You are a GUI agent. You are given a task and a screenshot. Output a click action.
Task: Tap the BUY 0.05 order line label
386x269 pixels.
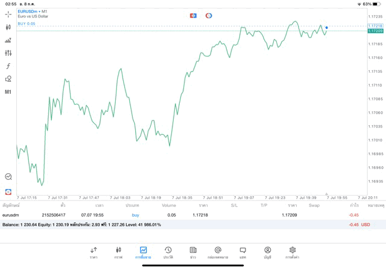27,23
